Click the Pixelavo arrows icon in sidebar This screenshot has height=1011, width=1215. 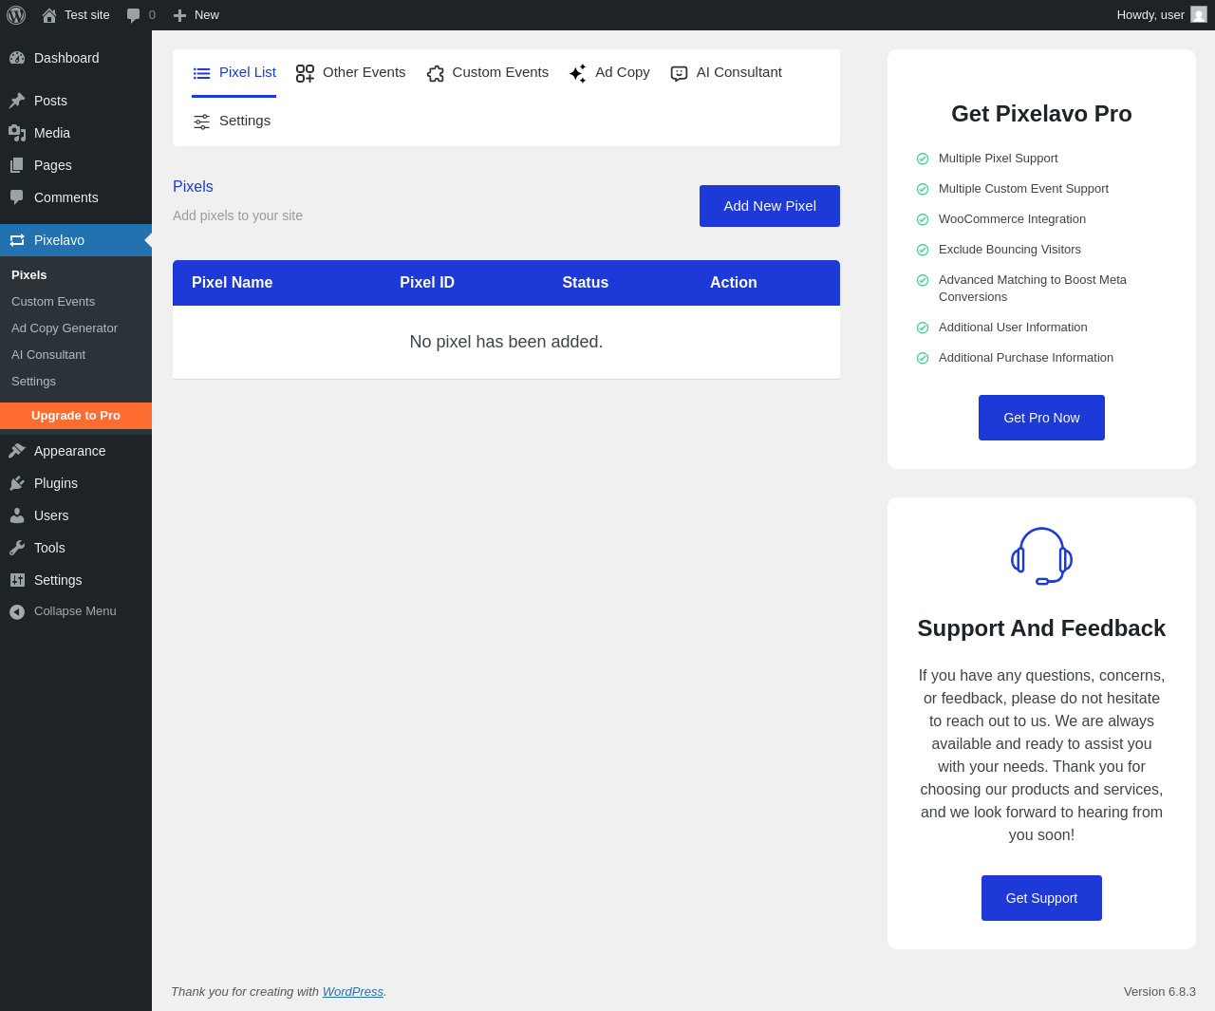(17, 240)
